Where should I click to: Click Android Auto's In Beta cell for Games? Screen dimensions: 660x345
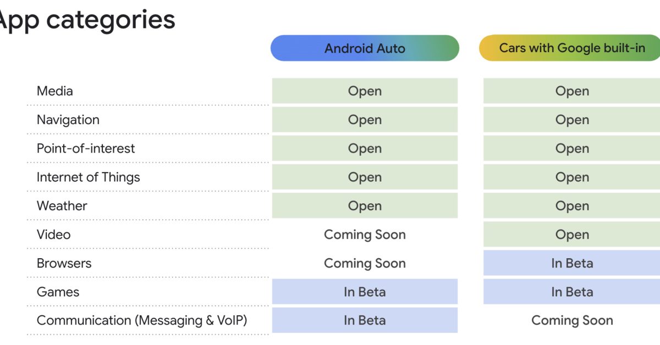[365, 292]
